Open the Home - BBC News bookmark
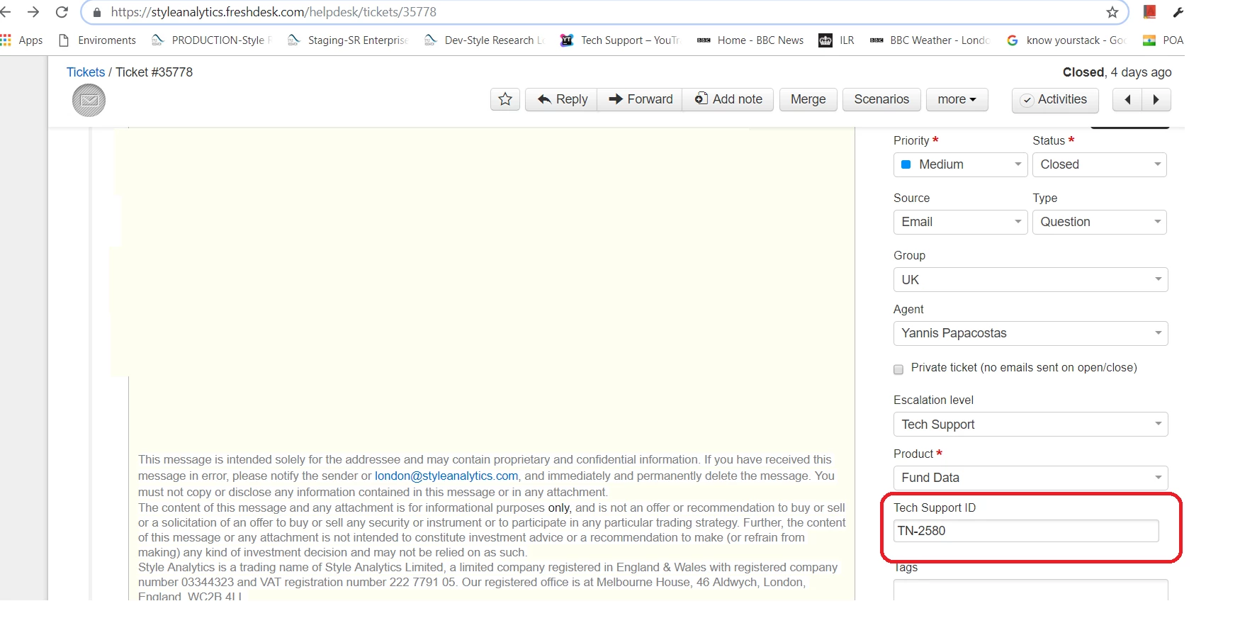 tap(750, 40)
